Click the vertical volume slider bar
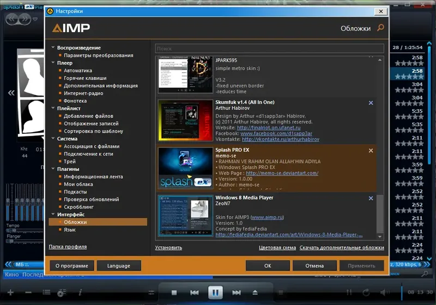The width and height of the screenshot is (436, 305). (402, 292)
